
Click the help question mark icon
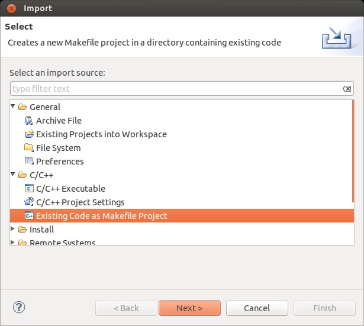pos(18,308)
